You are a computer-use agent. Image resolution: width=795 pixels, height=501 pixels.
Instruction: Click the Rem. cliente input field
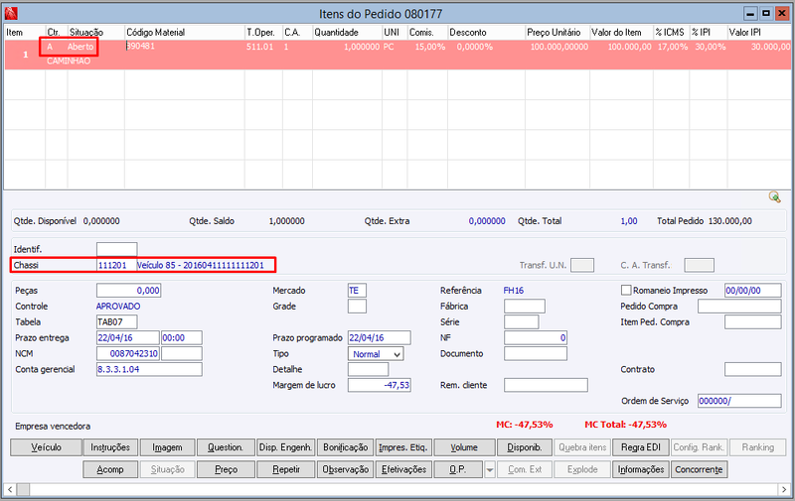546,385
